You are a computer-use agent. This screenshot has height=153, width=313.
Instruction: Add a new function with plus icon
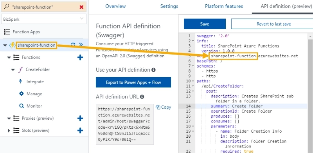coord(80,58)
